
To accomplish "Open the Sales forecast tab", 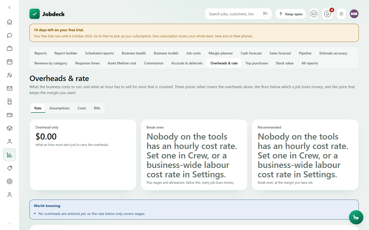I will coord(280,53).
